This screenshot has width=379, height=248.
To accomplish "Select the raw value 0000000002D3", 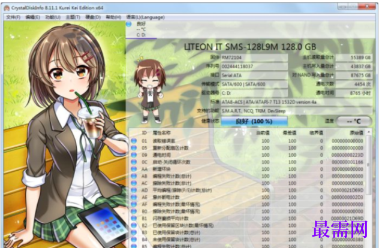I will pos(347,197).
